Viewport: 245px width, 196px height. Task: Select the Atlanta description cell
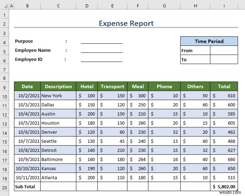[x=58, y=177]
